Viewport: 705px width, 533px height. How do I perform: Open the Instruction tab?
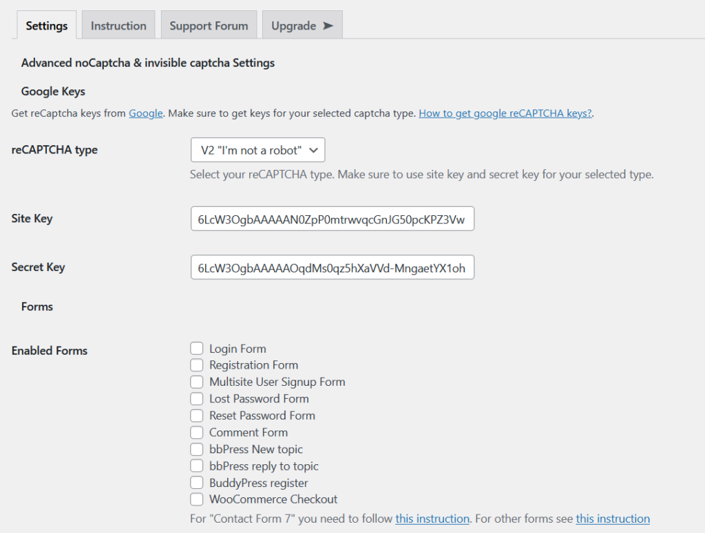pos(118,25)
